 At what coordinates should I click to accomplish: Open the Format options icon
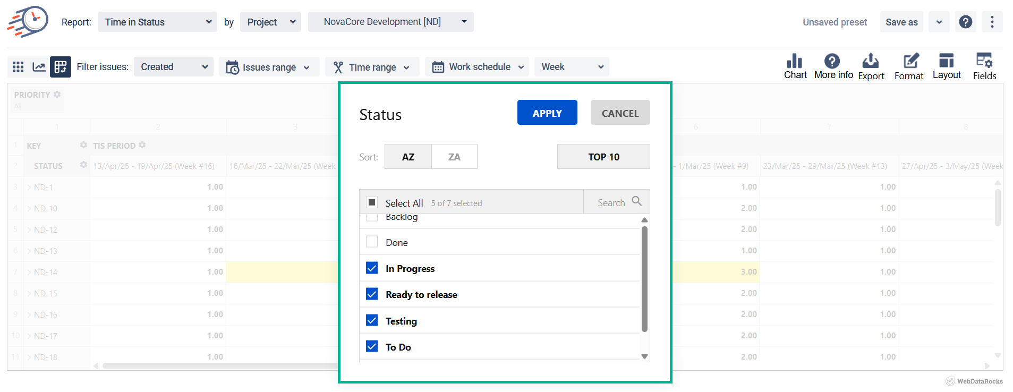point(909,62)
